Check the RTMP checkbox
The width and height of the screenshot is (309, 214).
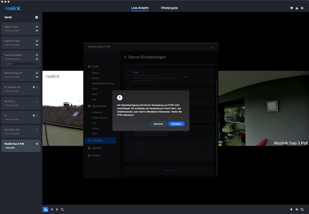click(128, 77)
